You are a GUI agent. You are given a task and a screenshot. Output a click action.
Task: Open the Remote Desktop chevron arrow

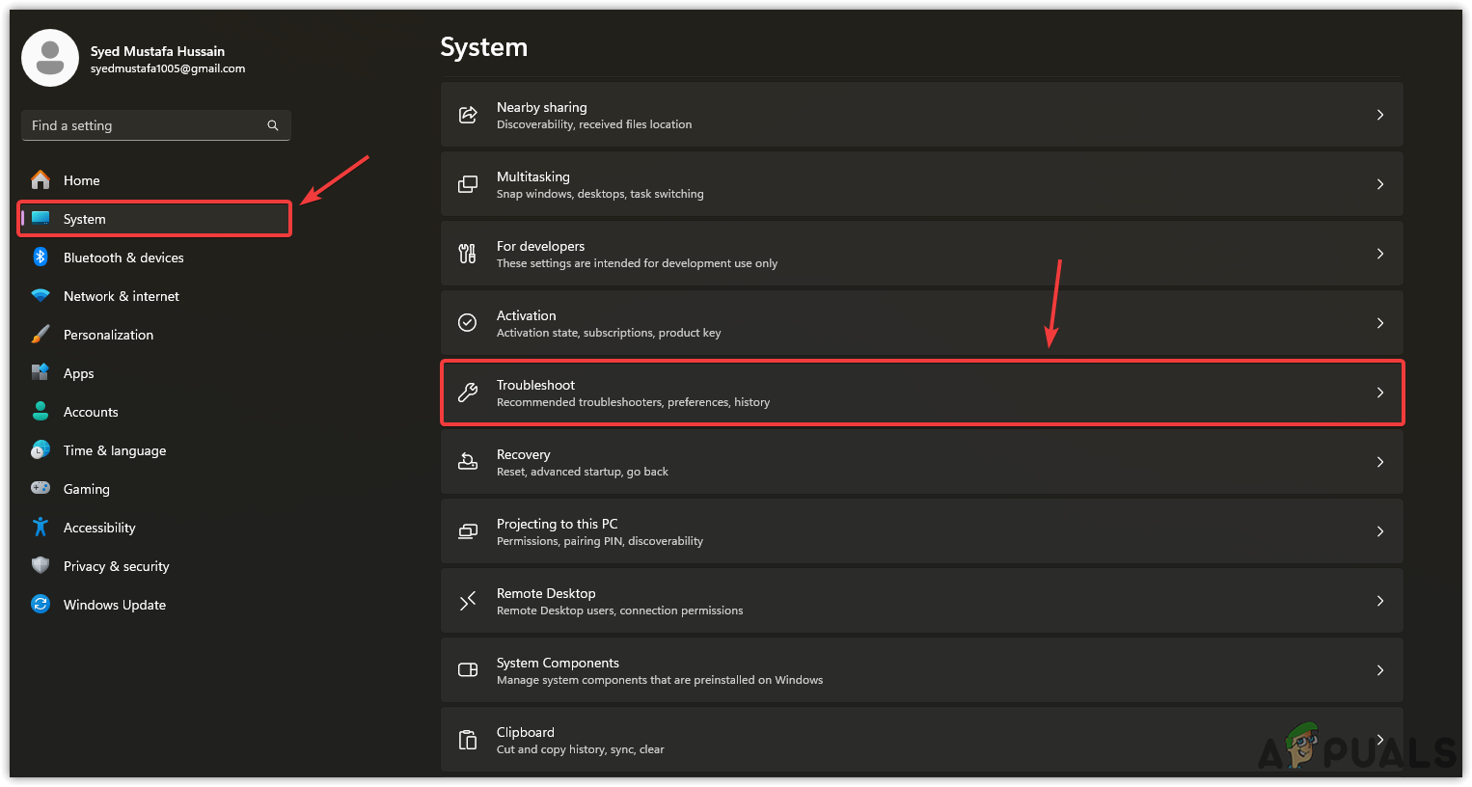1380,601
